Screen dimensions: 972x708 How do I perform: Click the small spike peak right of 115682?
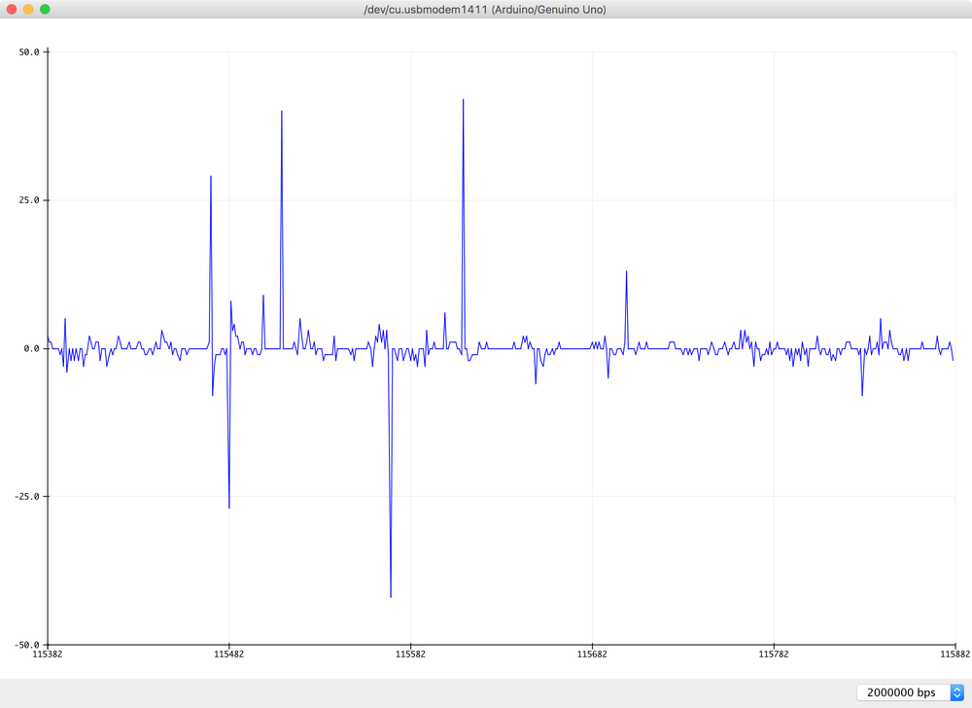pos(626,272)
